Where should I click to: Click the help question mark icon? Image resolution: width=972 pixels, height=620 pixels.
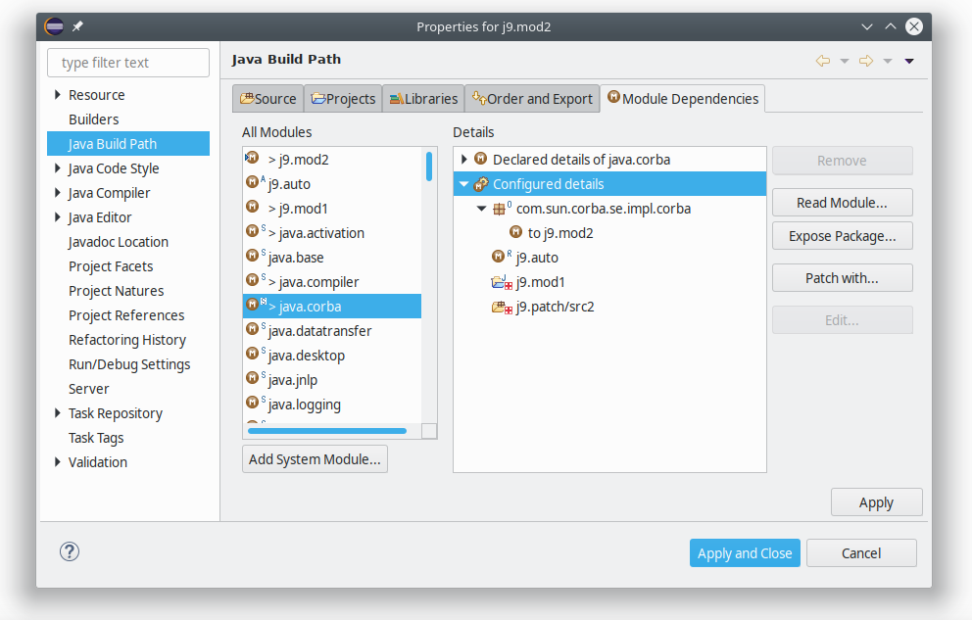tap(70, 551)
